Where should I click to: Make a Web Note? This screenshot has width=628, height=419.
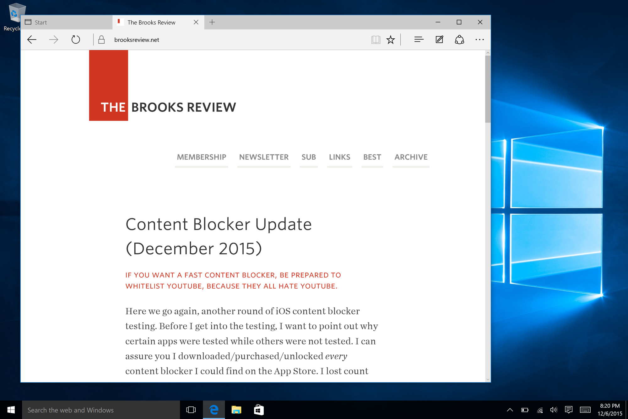pyautogui.click(x=439, y=40)
